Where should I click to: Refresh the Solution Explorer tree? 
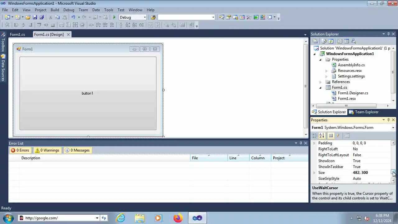click(331, 41)
